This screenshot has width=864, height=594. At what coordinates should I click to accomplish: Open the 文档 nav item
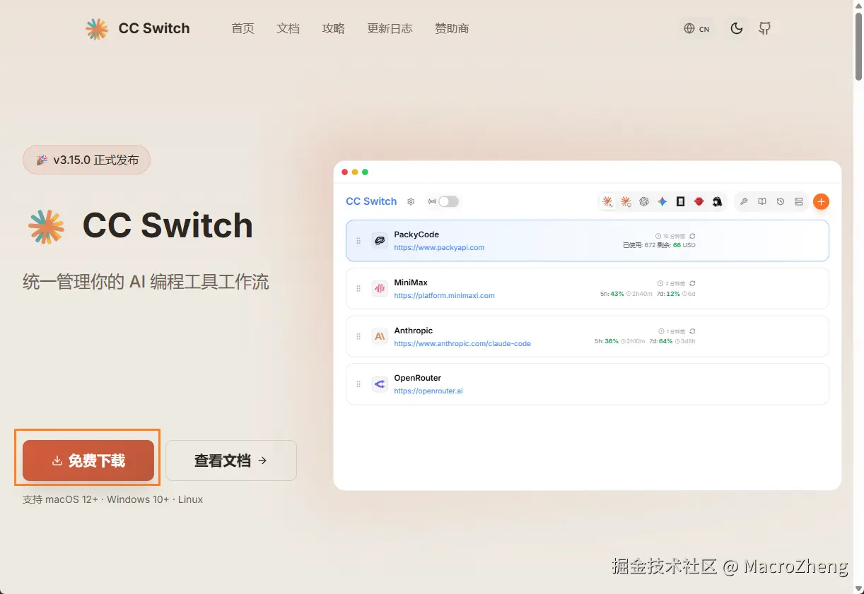point(288,28)
